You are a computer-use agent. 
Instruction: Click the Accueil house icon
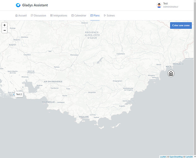coord(16,16)
